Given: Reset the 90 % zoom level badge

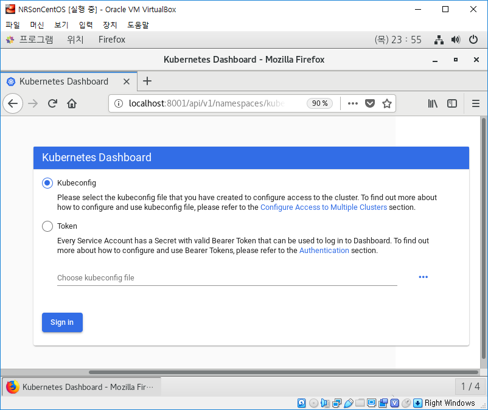Looking at the screenshot, I should 319,103.
